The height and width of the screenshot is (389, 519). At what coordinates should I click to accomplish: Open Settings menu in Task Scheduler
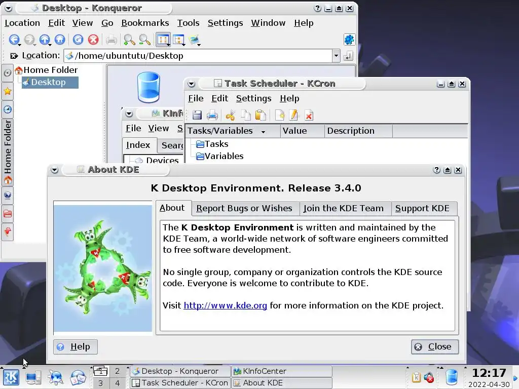[253, 98]
